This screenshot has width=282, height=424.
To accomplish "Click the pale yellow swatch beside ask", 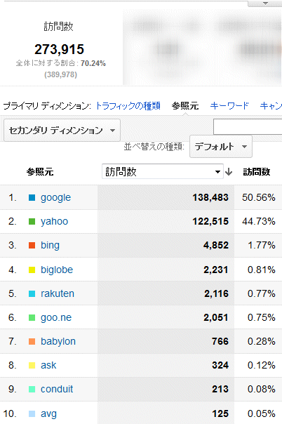I will coord(32,365).
